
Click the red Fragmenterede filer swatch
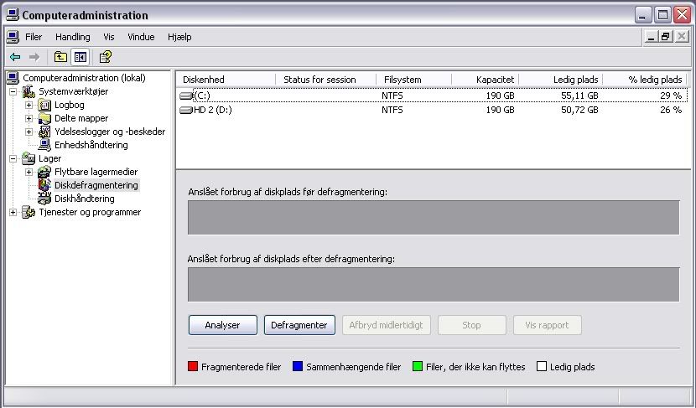(193, 366)
